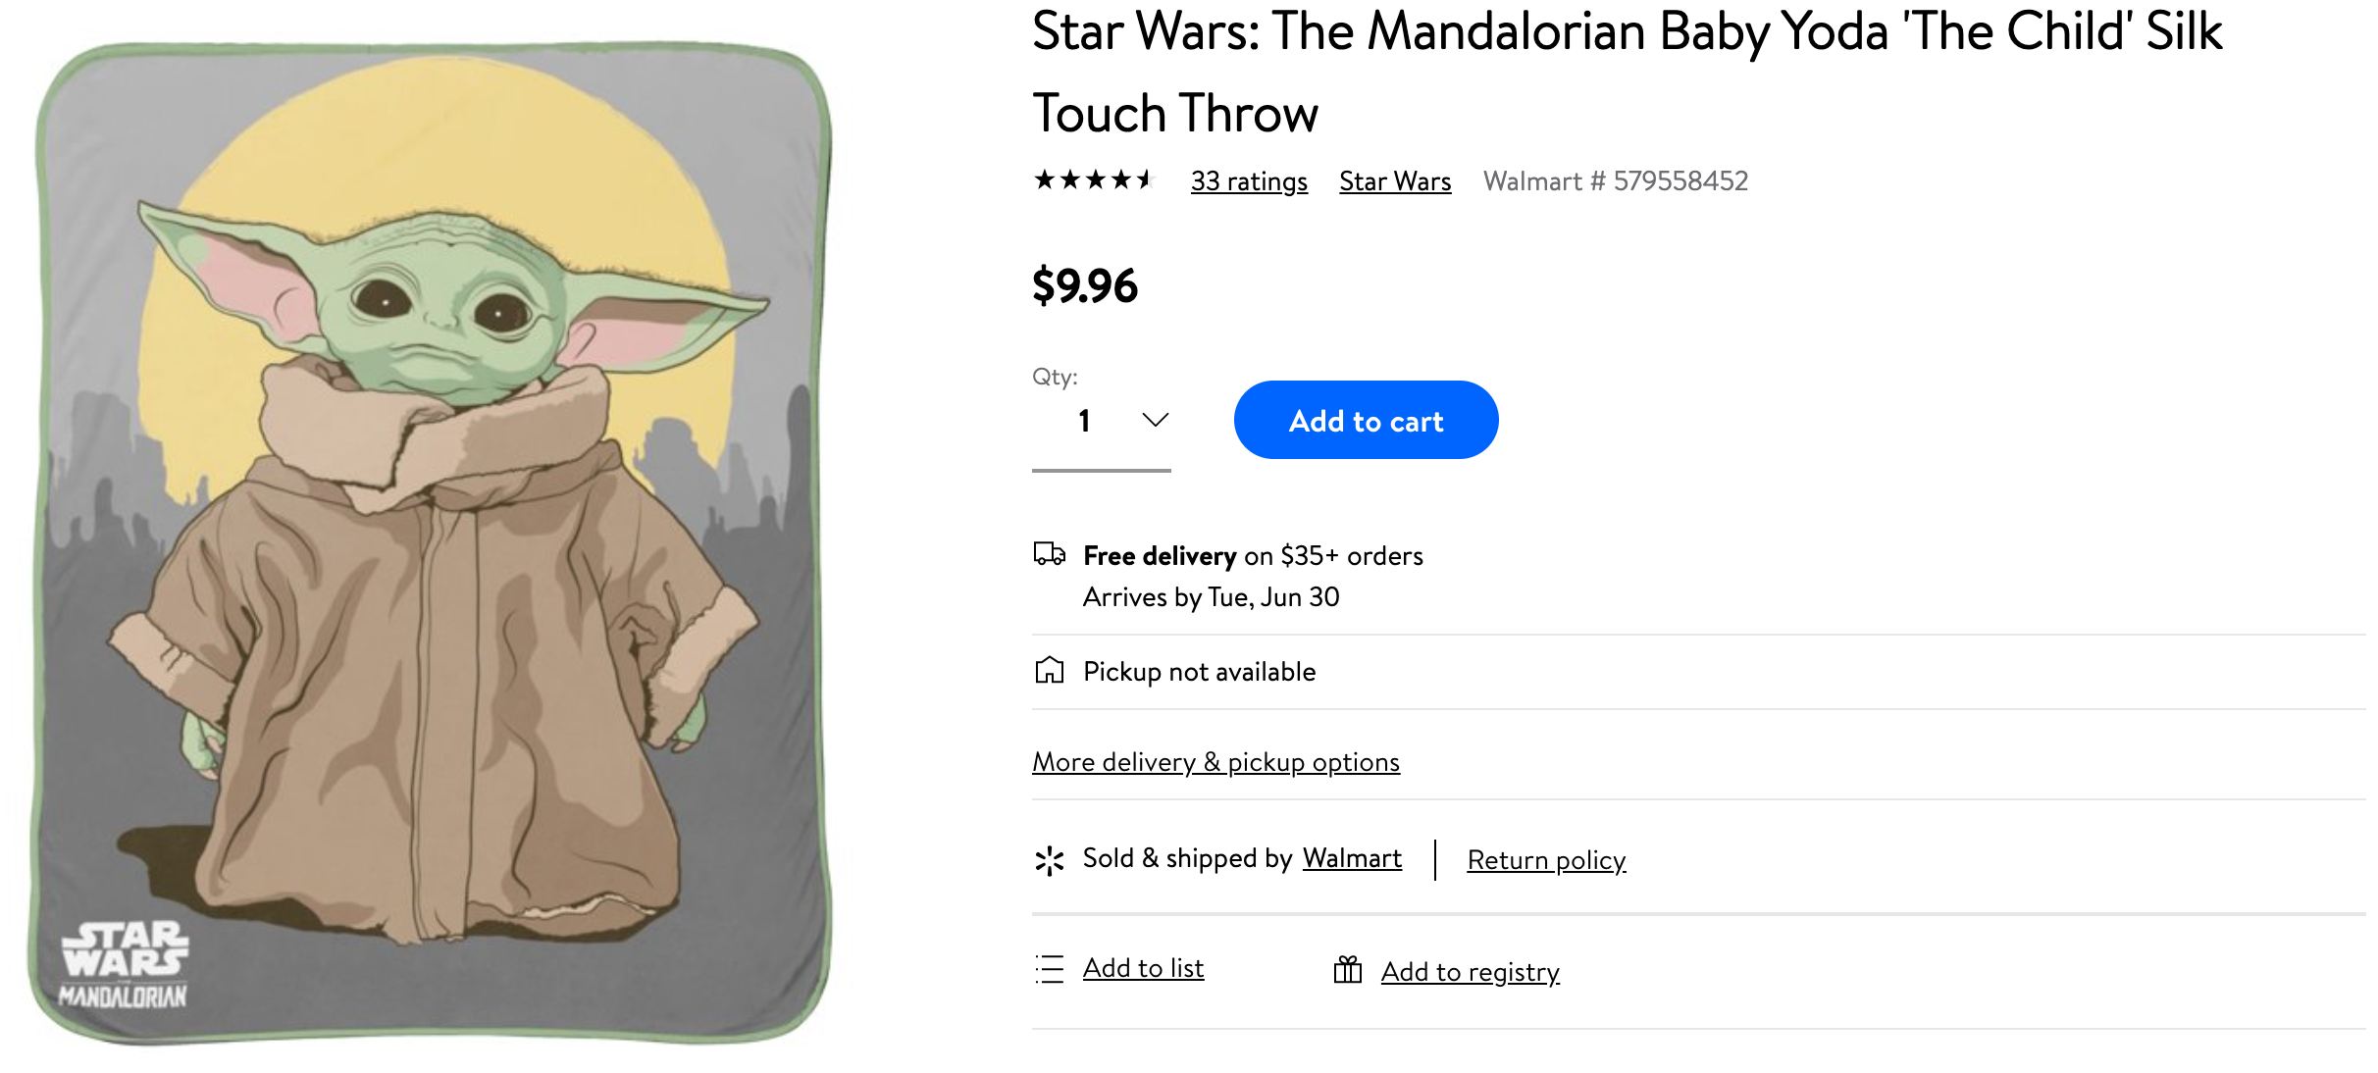Toggle the star rating display
Image resolution: width=2378 pixels, height=1073 pixels.
tap(1096, 180)
